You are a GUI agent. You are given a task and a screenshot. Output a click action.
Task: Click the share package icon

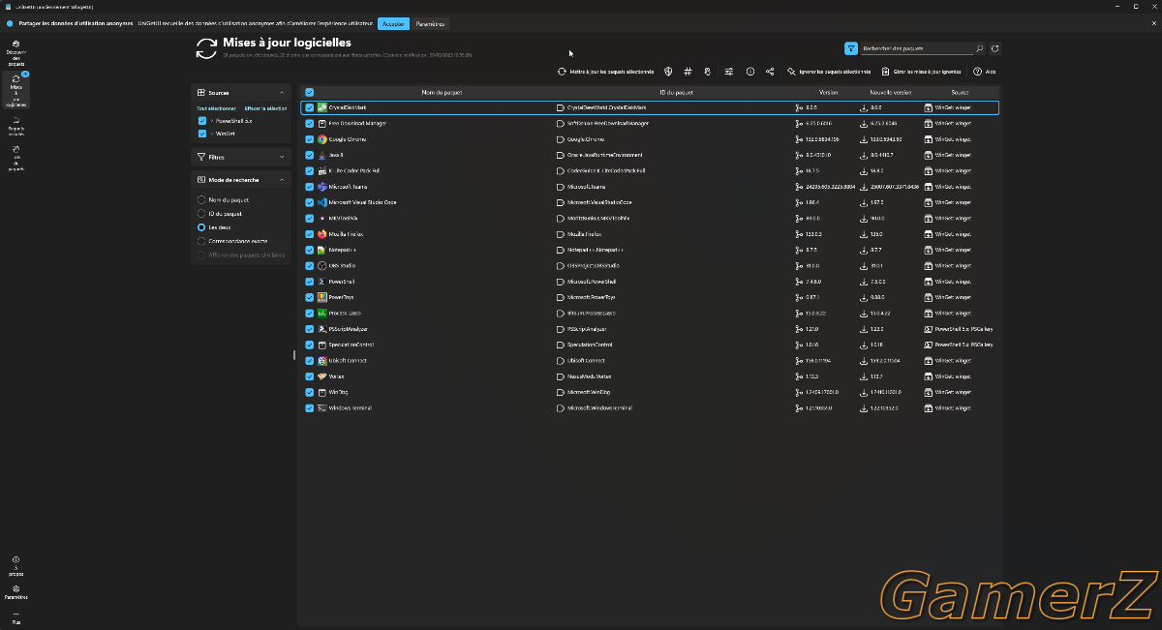point(770,72)
